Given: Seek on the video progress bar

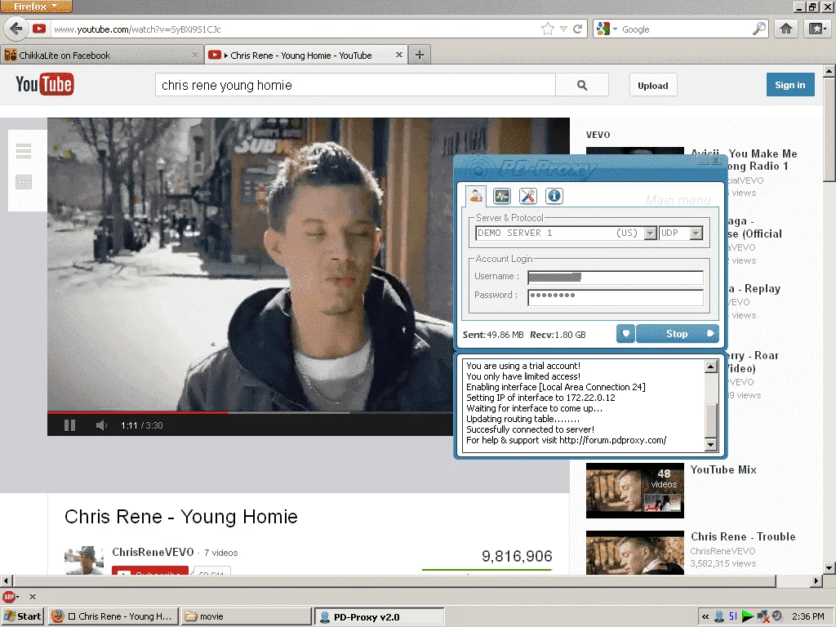Looking at the screenshot, I should (250, 412).
